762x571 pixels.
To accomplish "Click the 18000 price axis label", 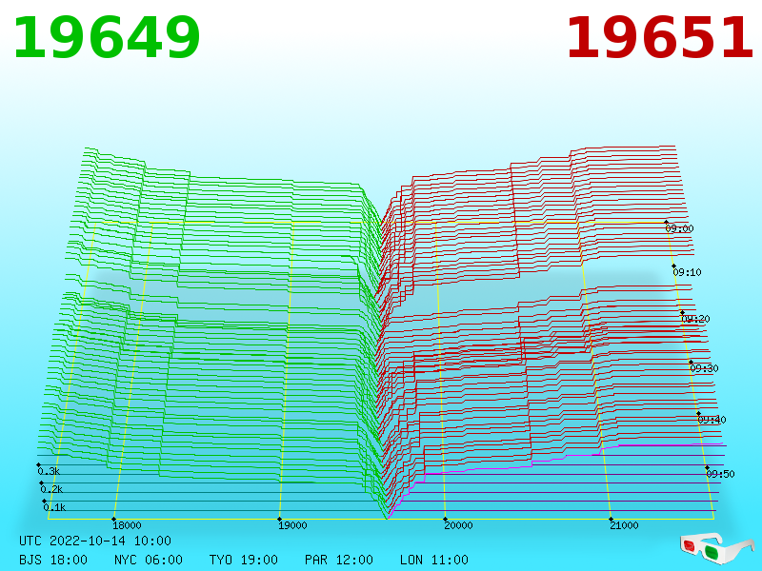I will (127, 525).
